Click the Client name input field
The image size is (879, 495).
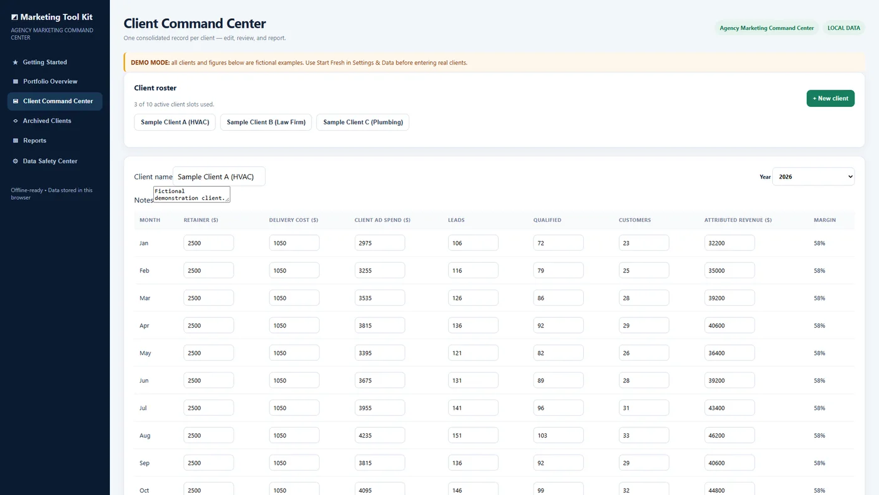(x=219, y=177)
